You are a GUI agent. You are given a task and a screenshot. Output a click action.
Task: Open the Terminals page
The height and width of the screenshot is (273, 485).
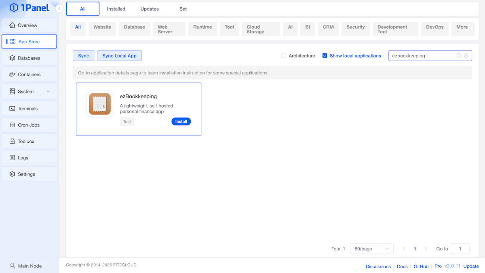30,108
